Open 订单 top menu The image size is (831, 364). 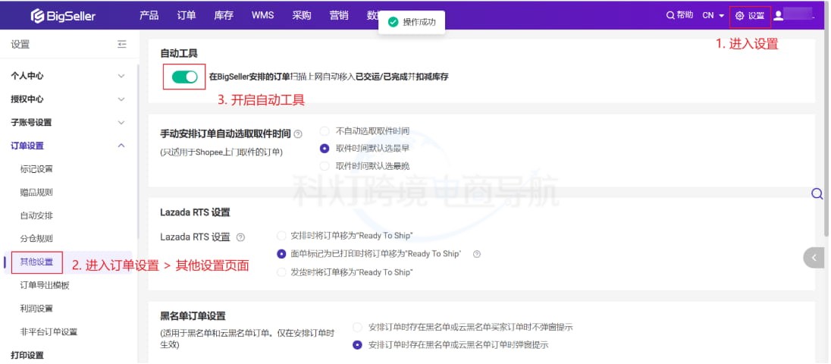coord(187,15)
